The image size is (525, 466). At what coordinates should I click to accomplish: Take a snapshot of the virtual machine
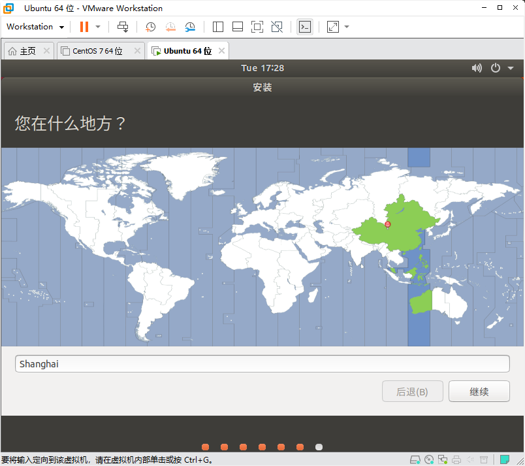(150, 26)
